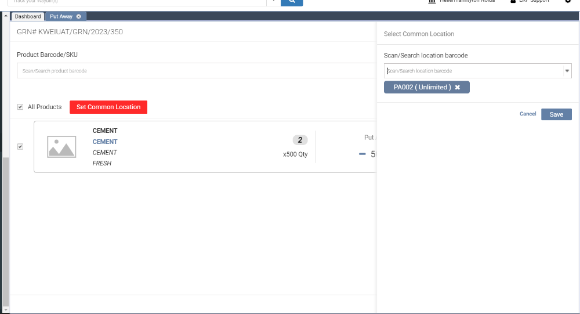Image resolution: width=580 pixels, height=314 pixels.
Task: Toggle the All Products checkbox
Action: click(20, 107)
